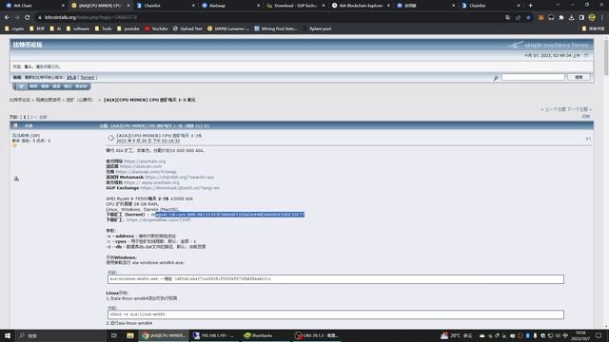Screen dimensions: 609x342
Task: Open the YouTube bookmark
Action: click(x=156, y=28)
